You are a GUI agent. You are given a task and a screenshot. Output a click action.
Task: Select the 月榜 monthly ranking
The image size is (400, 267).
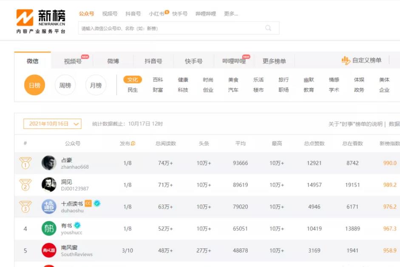pyautogui.click(x=96, y=85)
